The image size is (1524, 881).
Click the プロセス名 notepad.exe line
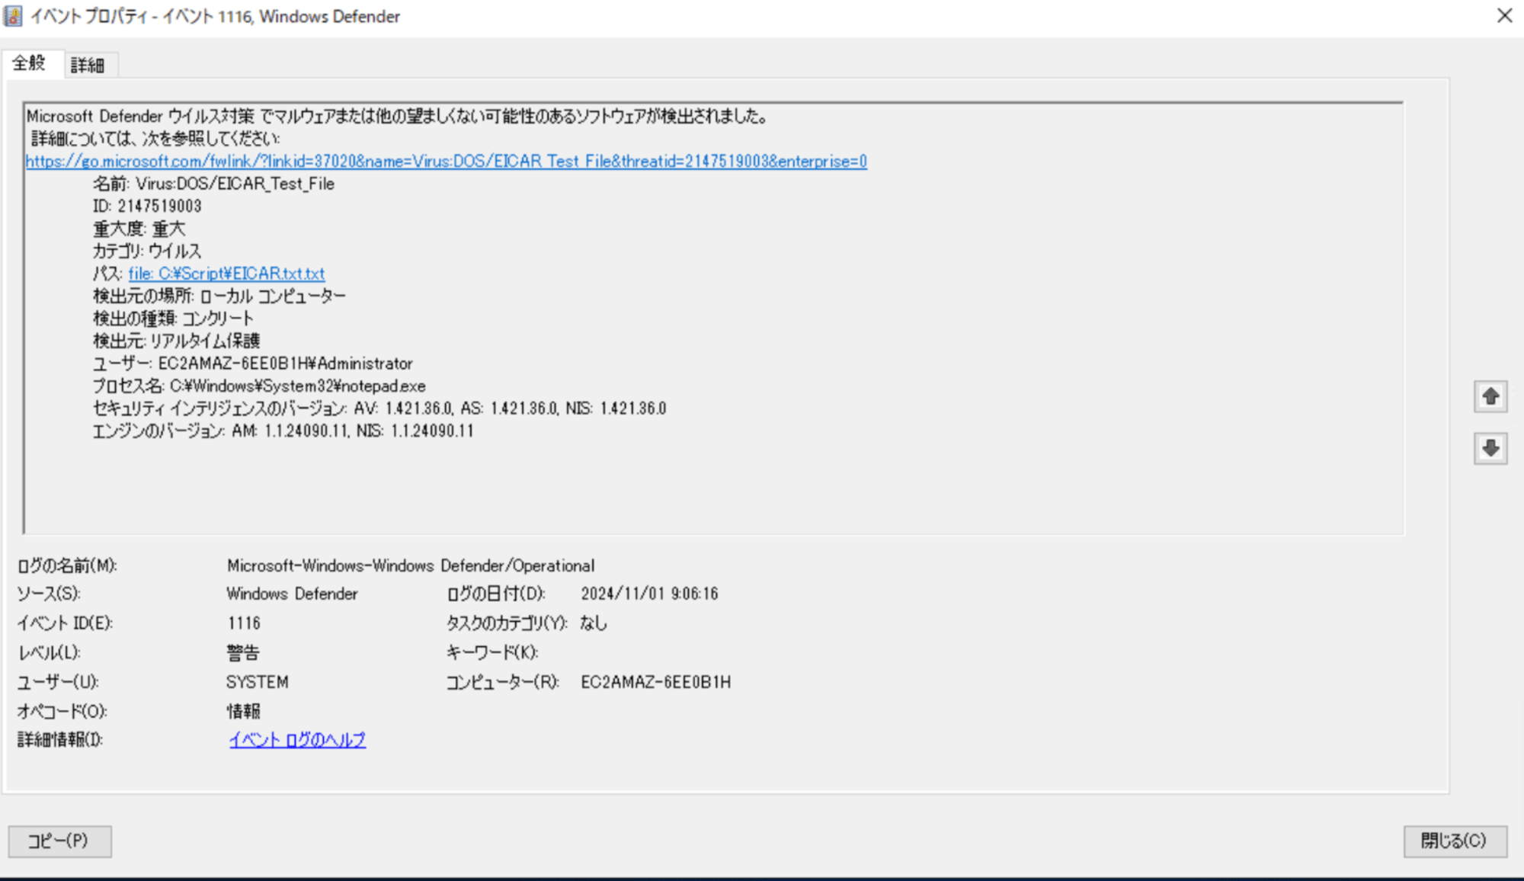[x=259, y=386]
